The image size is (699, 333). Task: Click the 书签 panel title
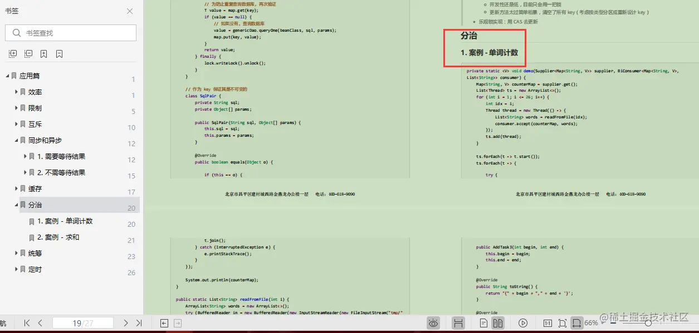click(x=11, y=11)
